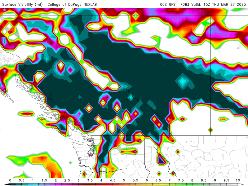Image resolution: width=248 pixels, height=186 pixels.
Task: Click the colorbar label "5.5"
Action: click(135, 180)
